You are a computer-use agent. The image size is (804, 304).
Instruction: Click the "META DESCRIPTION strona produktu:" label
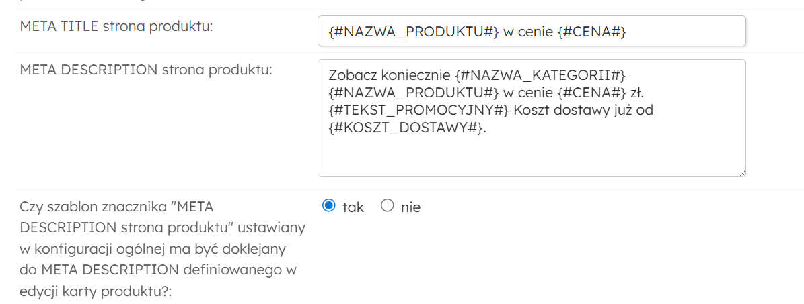pos(146,70)
